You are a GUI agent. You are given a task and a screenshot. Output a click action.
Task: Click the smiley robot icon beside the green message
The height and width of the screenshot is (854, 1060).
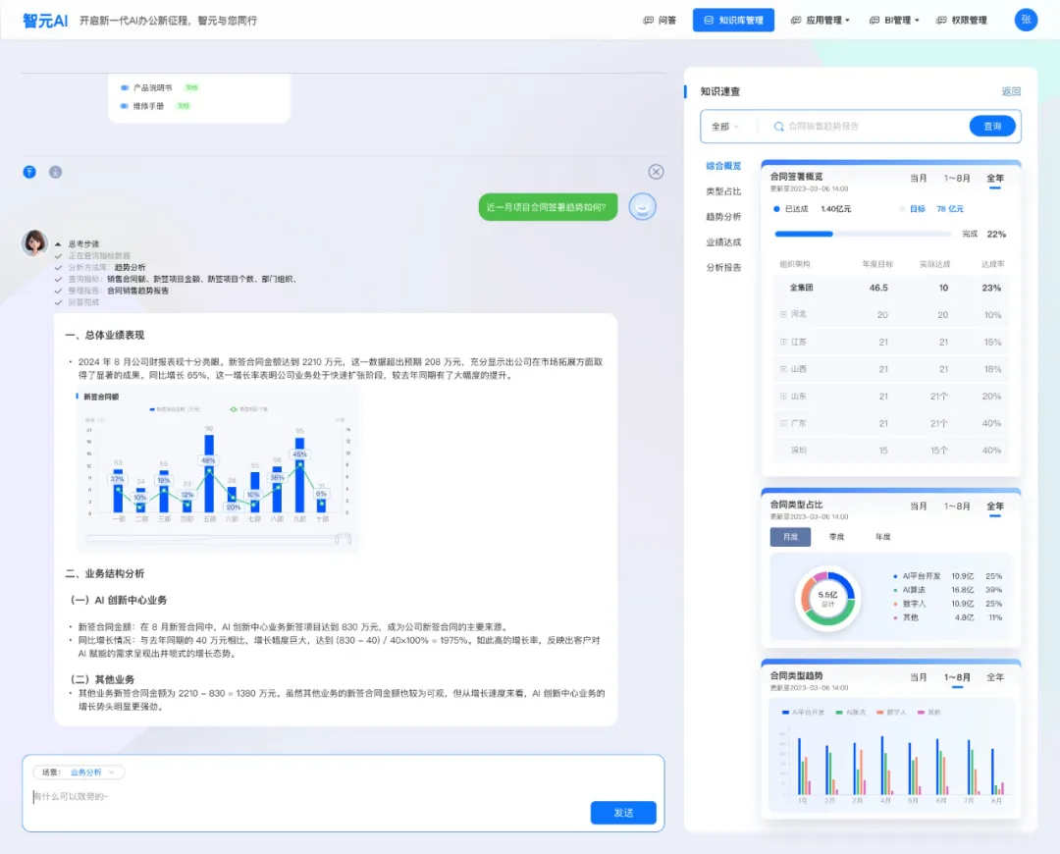(x=642, y=206)
